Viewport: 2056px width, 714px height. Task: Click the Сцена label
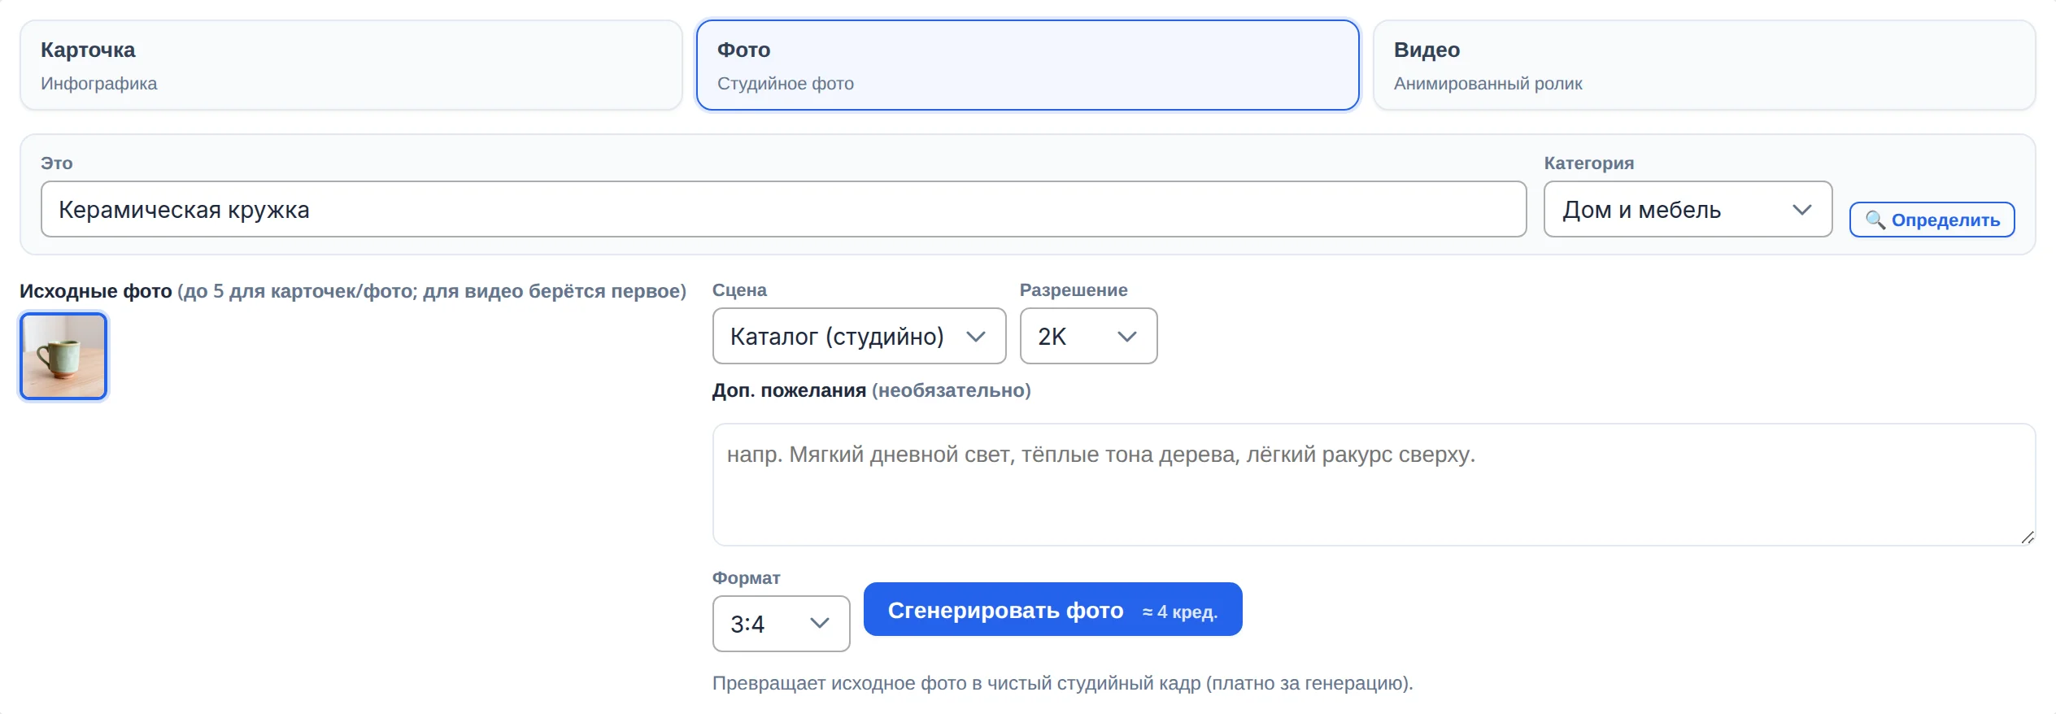(x=739, y=290)
